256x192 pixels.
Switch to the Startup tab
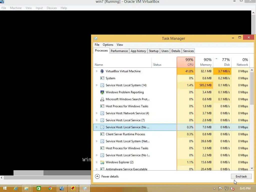pos(154,51)
